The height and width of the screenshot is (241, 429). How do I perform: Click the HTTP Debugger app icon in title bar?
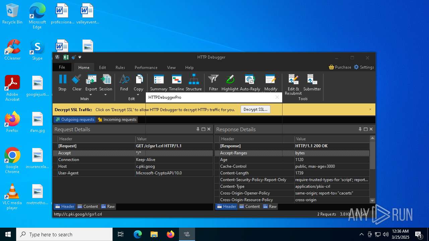click(57, 57)
